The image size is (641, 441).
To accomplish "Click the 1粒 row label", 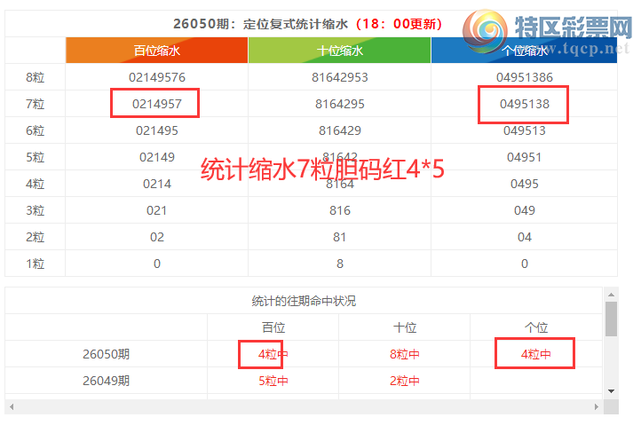I will [x=36, y=264].
